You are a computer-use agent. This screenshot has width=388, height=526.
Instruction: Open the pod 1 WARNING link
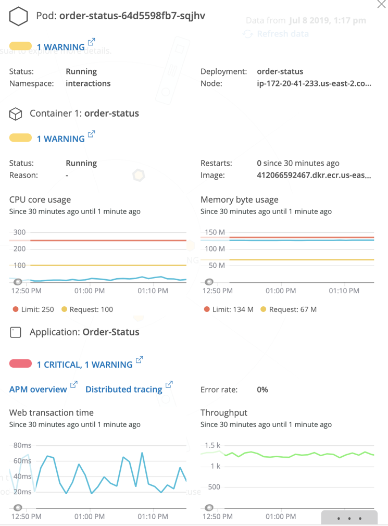click(x=61, y=47)
